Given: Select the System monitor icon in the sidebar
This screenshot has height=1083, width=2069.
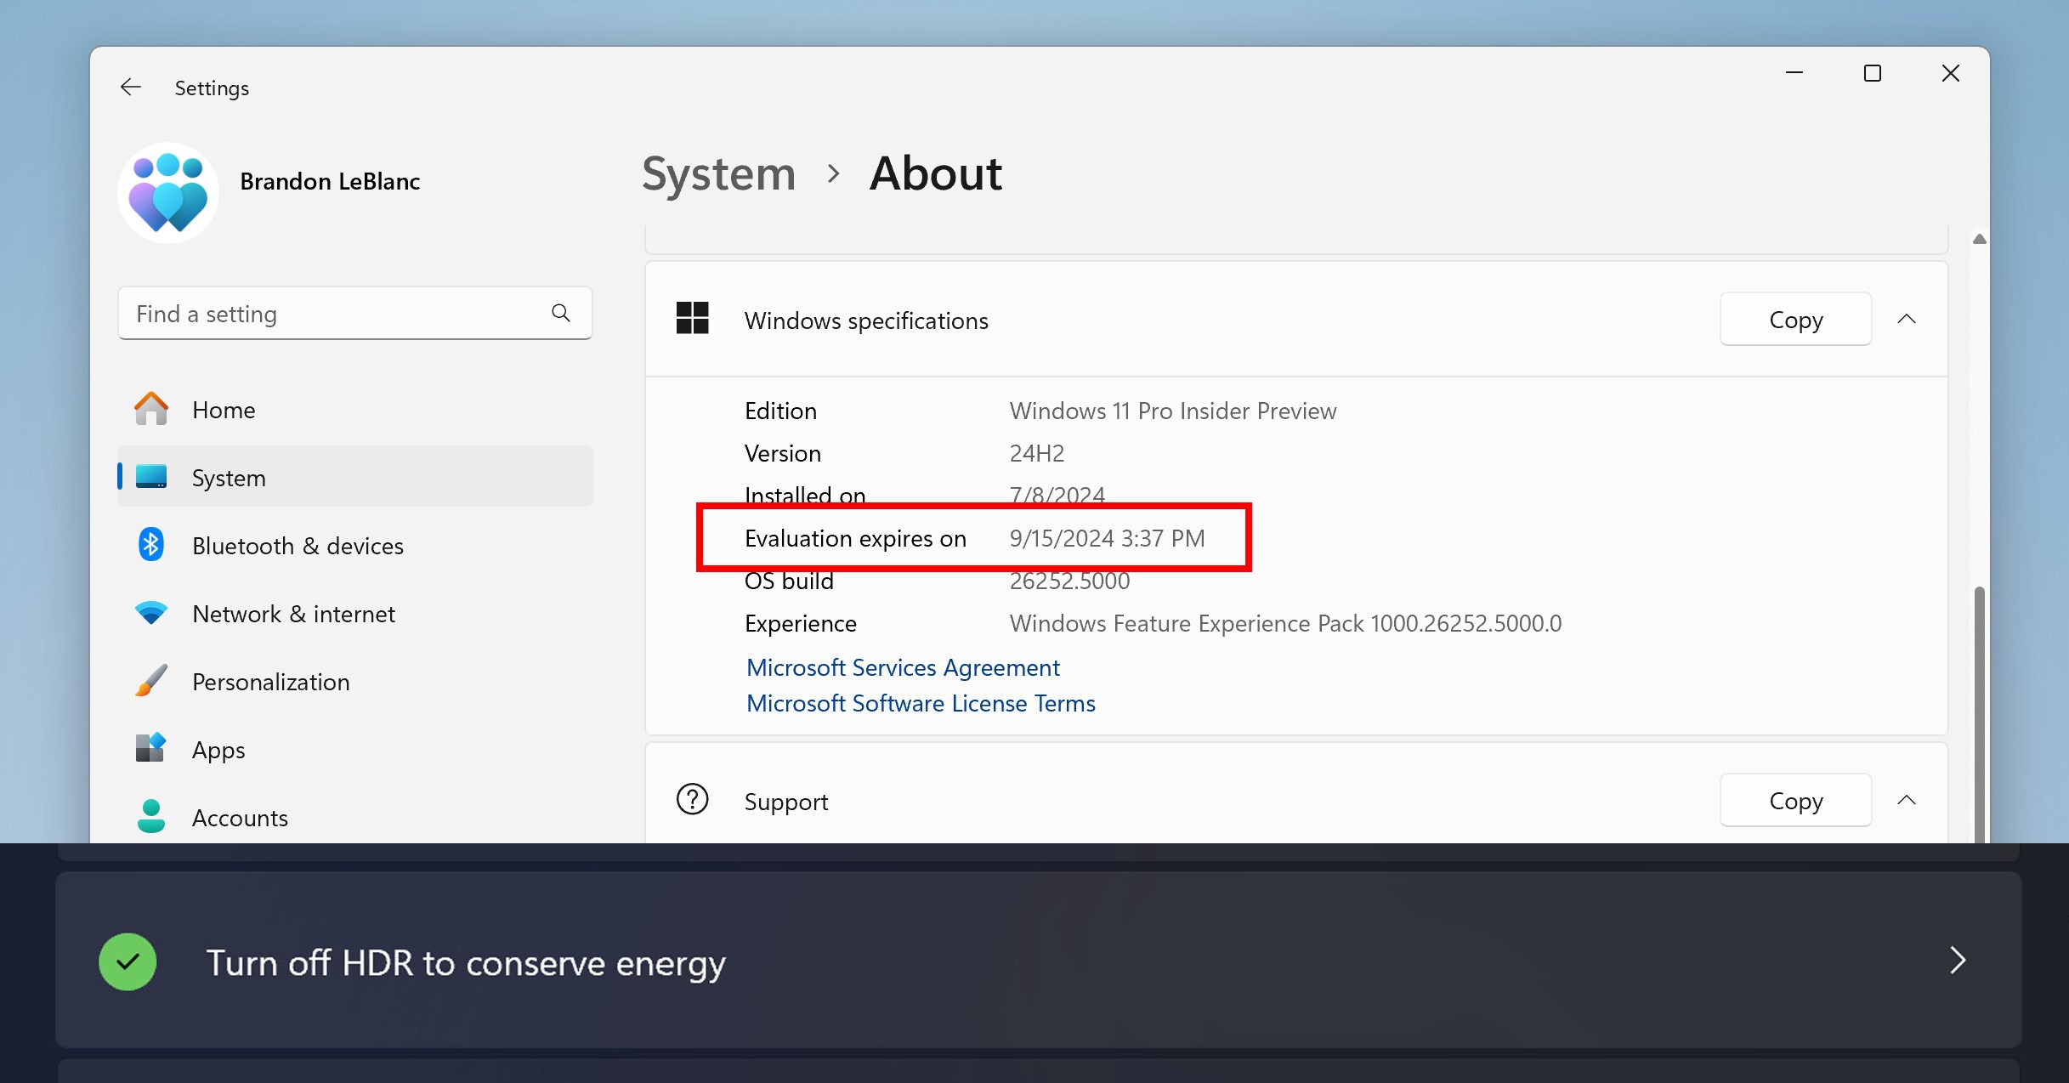Looking at the screenshot, I should click(151, 477).
